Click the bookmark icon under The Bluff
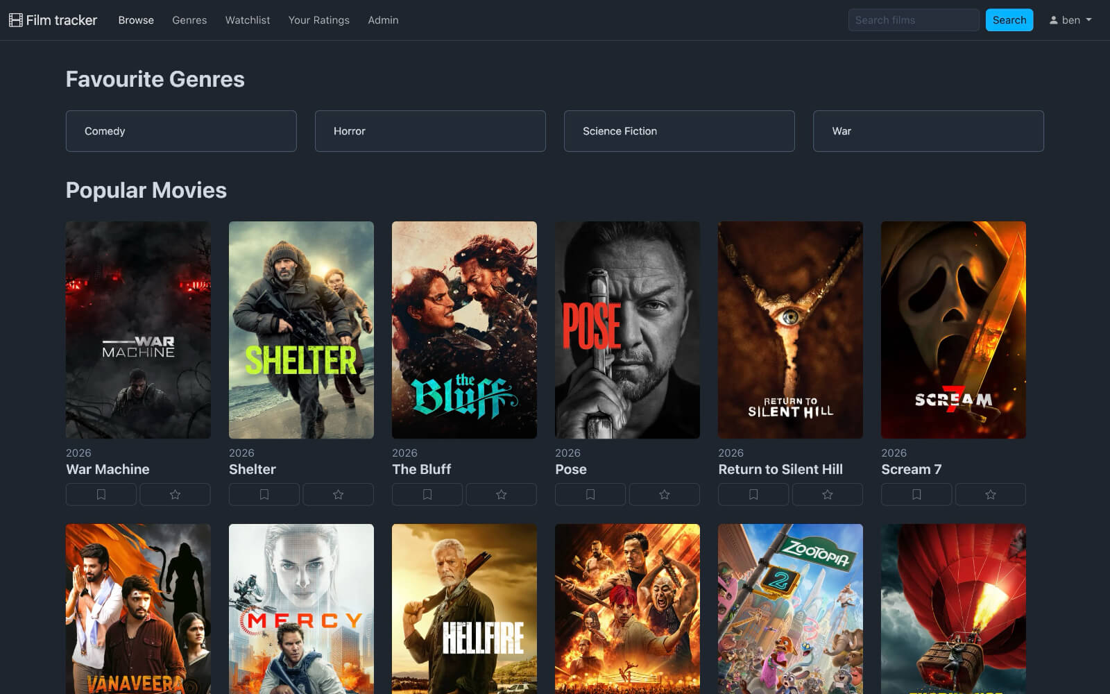Image resolution: width=1110 pixels, height=694 pixels. pyautogui.click(x=427, y=494)
